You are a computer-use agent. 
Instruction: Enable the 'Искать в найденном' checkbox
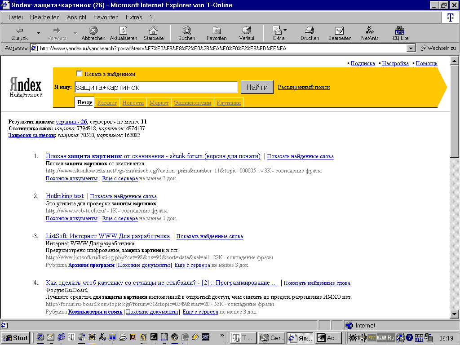click(x=79, y=74)
